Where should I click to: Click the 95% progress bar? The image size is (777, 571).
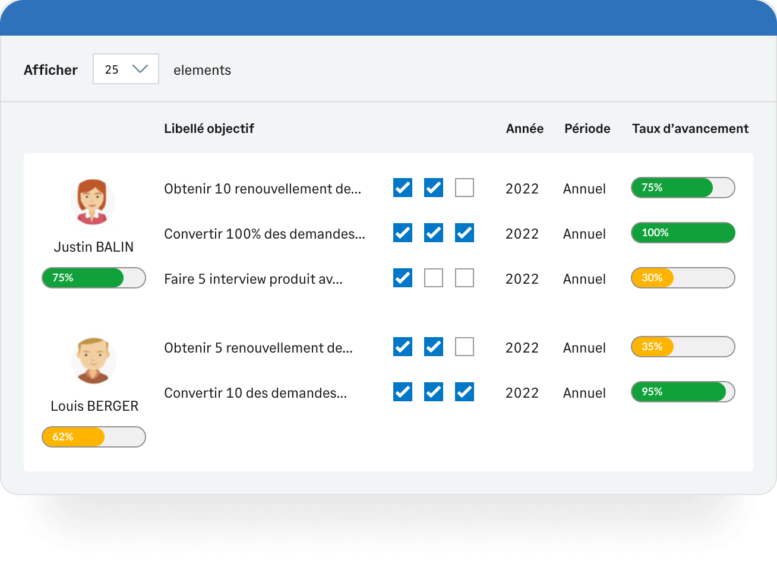click(x=683, y=392)
